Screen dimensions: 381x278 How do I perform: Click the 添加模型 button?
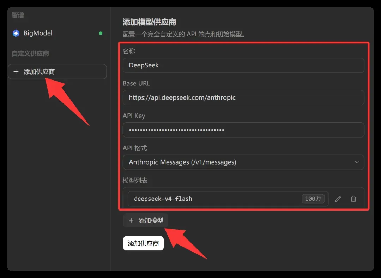tap(146, 220)
